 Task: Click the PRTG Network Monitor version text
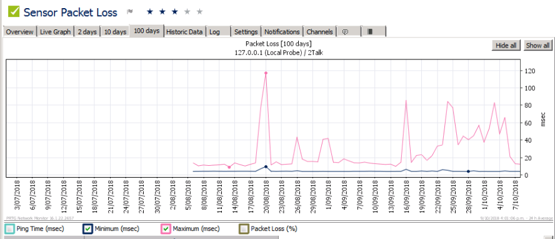point(41,218)
